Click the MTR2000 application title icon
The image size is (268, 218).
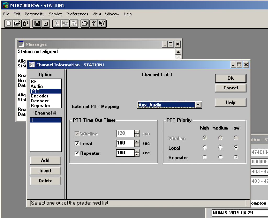[x=6, y=5]
